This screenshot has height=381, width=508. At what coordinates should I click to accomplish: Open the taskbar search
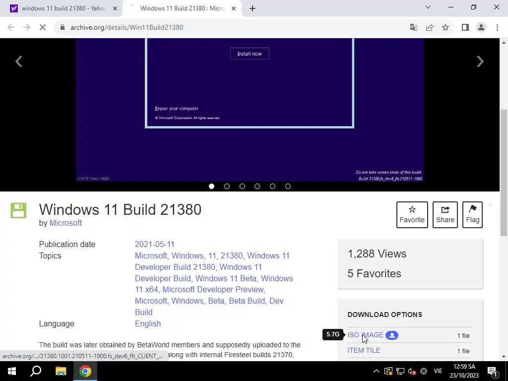point(36,371)
